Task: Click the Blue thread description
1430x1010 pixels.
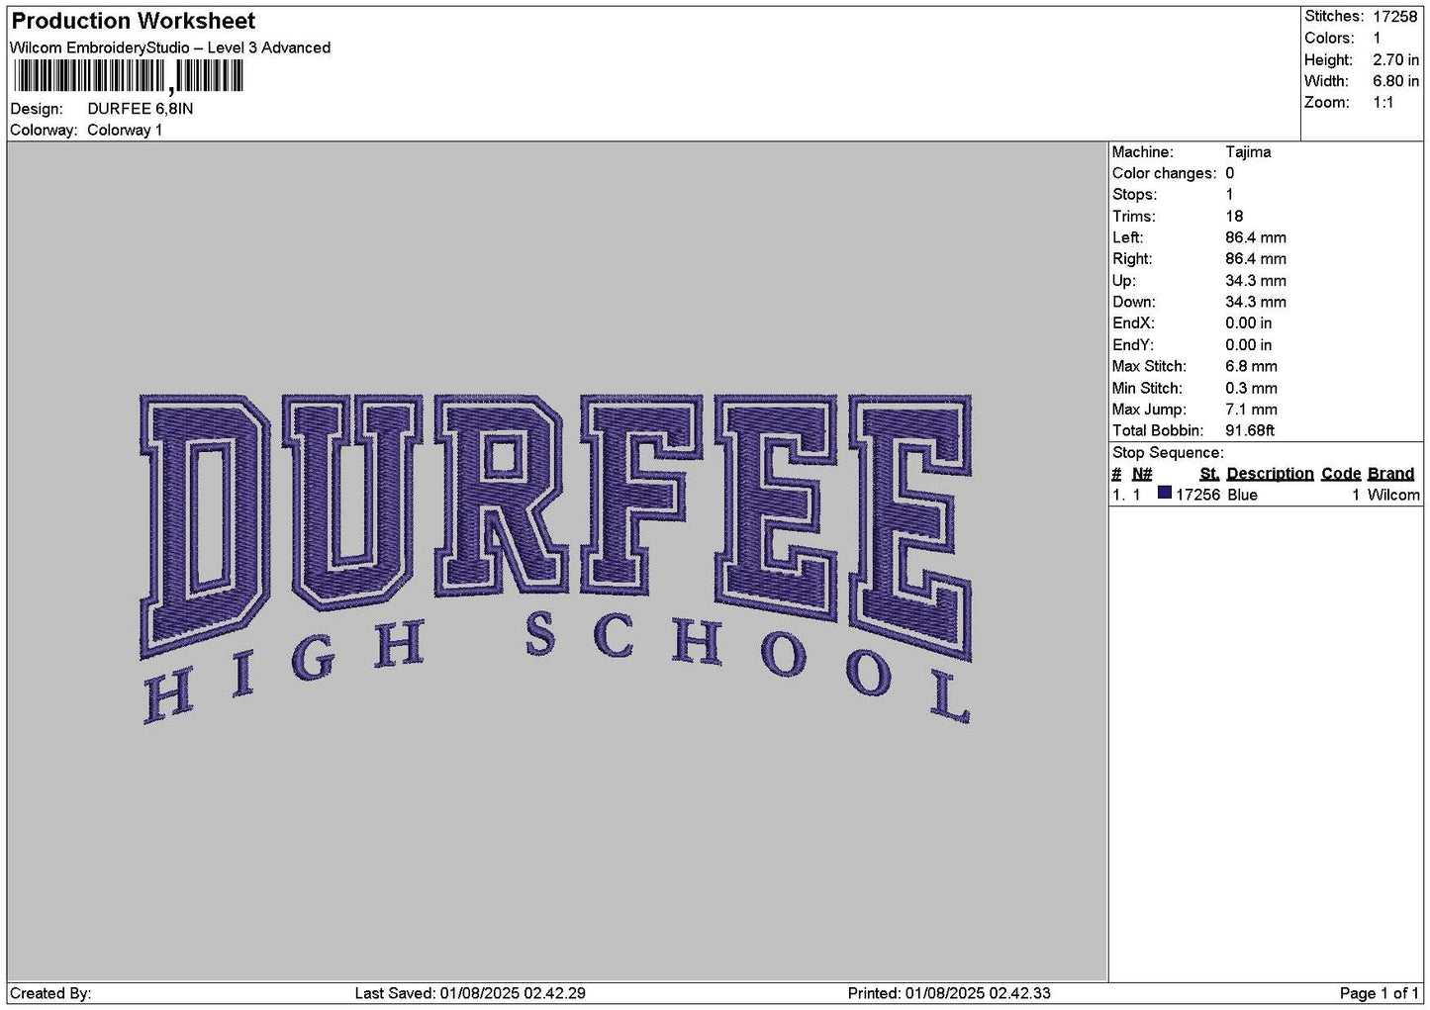Action: [x=1242, y=495]
